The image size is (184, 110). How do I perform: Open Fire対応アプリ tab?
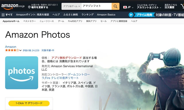[x=75, y=21]
